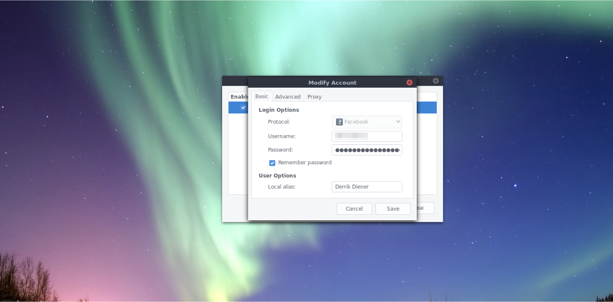Edit the Local alias field showing Derrik Diener

coord(367,186)
